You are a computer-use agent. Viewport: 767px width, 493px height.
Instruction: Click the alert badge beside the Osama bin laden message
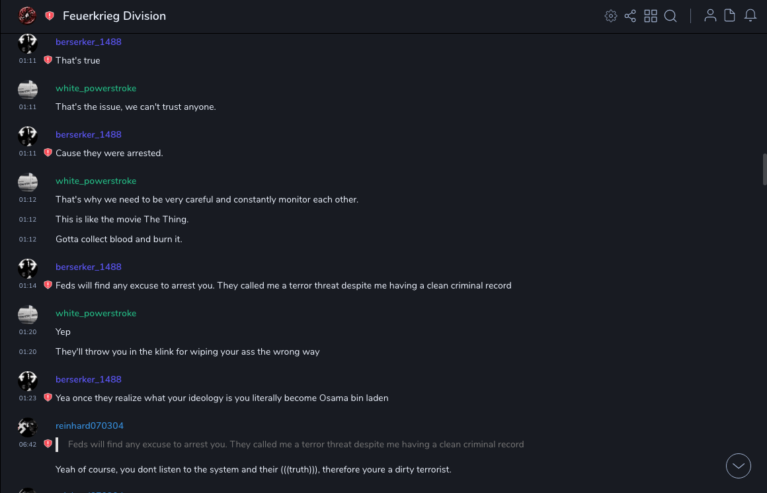pyautogui.click(x=48, y=398)
